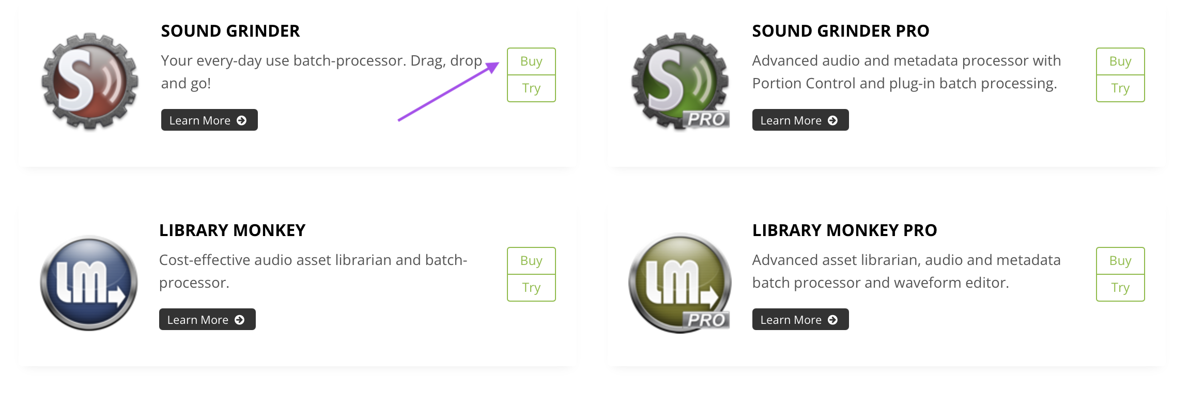Try Sound Grinder
The height and width of the screenshot is (406, 1204).
[x=531, y=88]
